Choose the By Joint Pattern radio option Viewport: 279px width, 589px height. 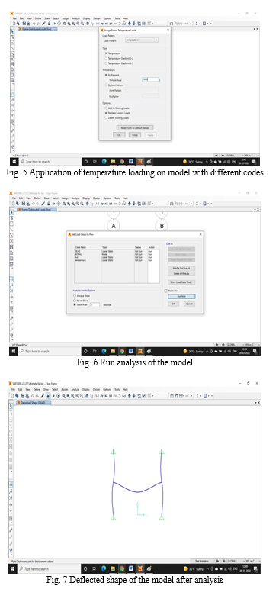click(114, 85)
